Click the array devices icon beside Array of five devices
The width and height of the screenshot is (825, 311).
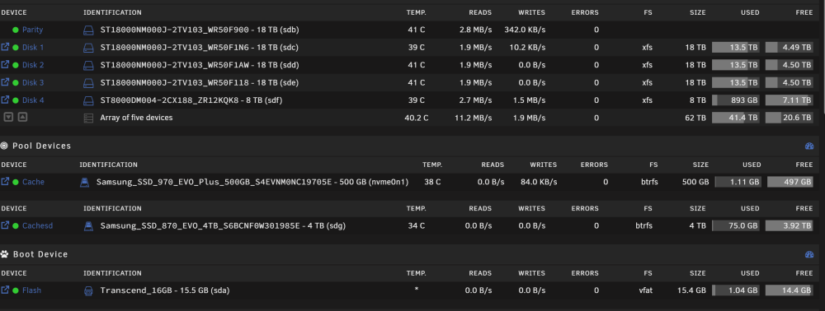pyautogui.click(x=88, y=118)
